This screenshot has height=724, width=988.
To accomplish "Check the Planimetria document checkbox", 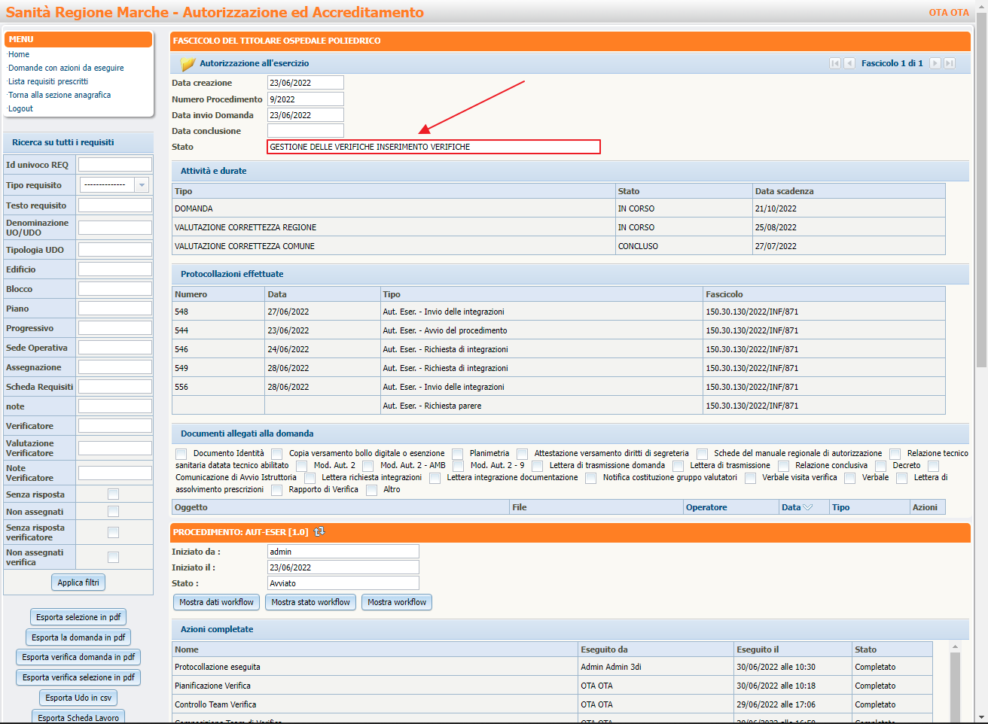I will 457,453.
